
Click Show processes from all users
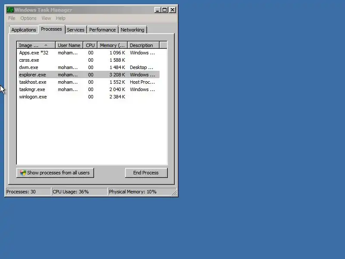coord(55,173)
